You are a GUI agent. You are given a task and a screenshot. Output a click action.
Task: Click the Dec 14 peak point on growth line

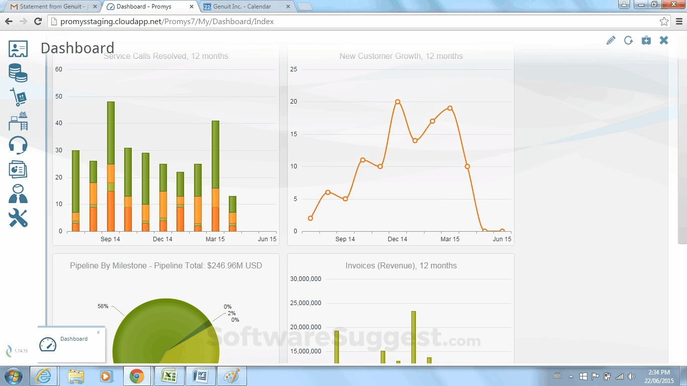pos(397,102)
